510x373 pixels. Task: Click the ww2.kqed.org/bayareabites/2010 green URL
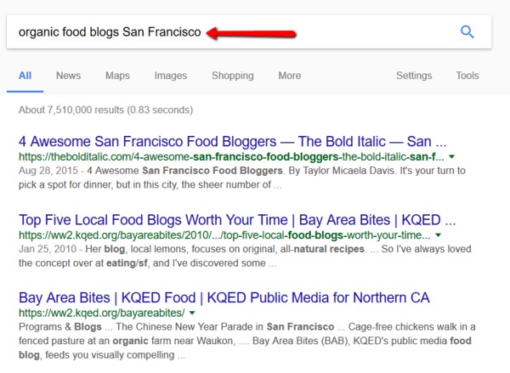click(224, 235)
